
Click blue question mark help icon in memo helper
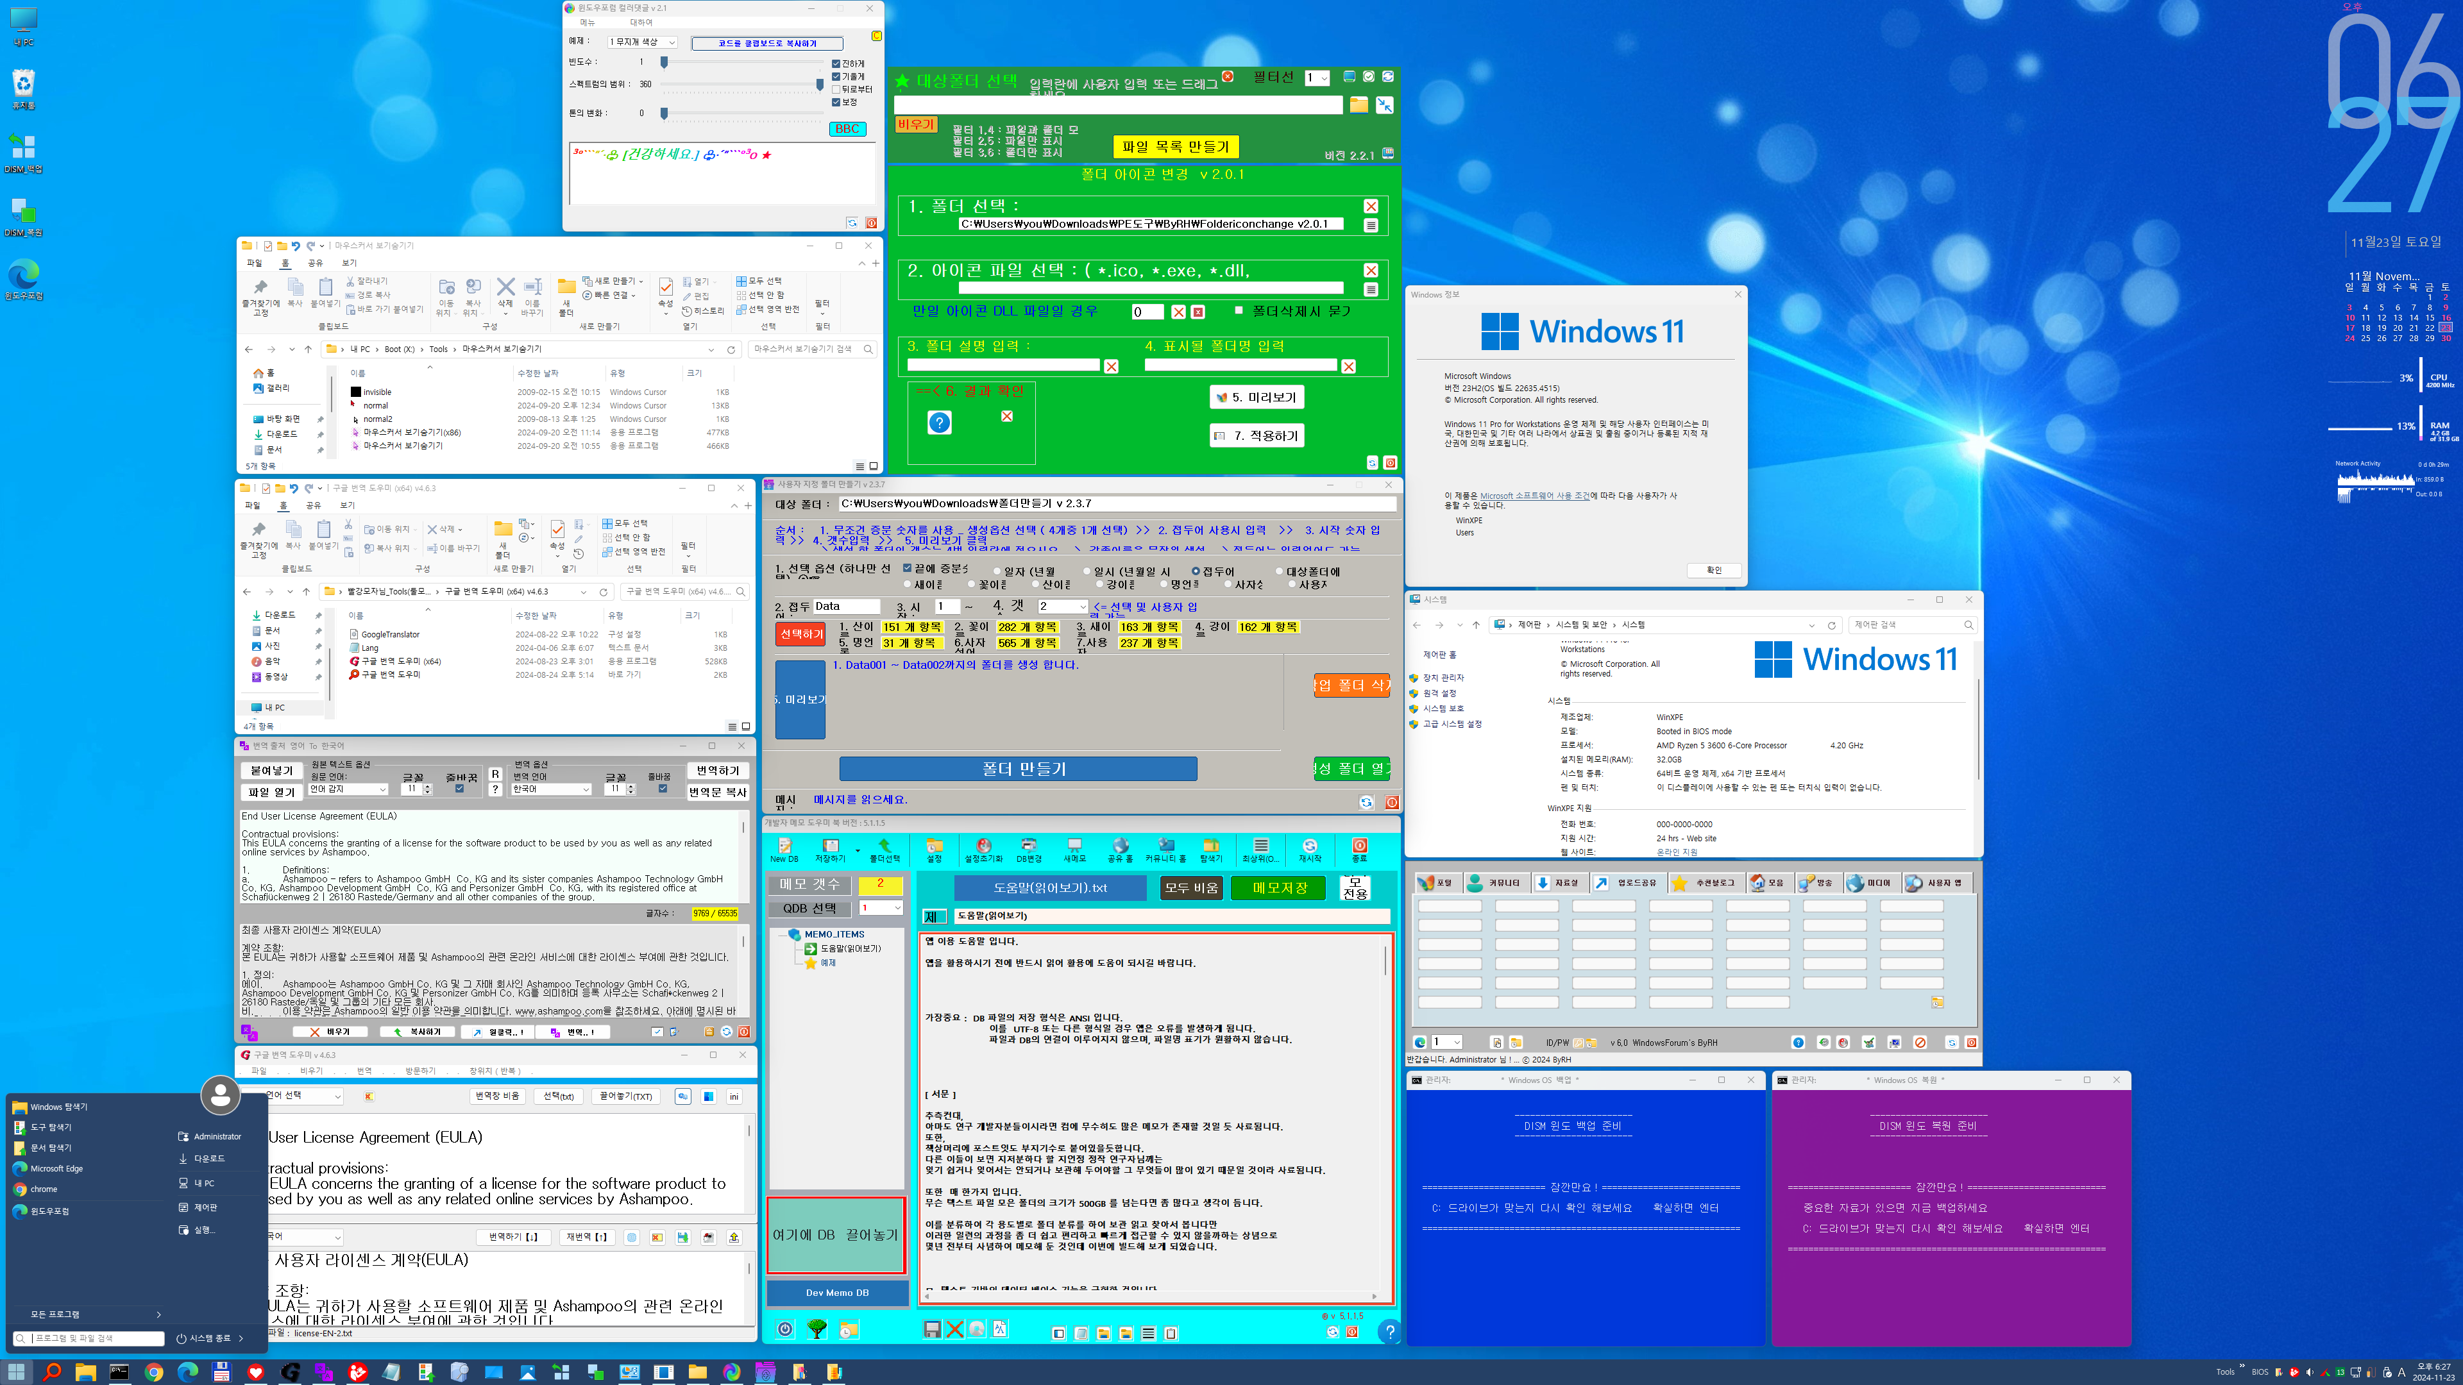[x=1389, y=1330]
